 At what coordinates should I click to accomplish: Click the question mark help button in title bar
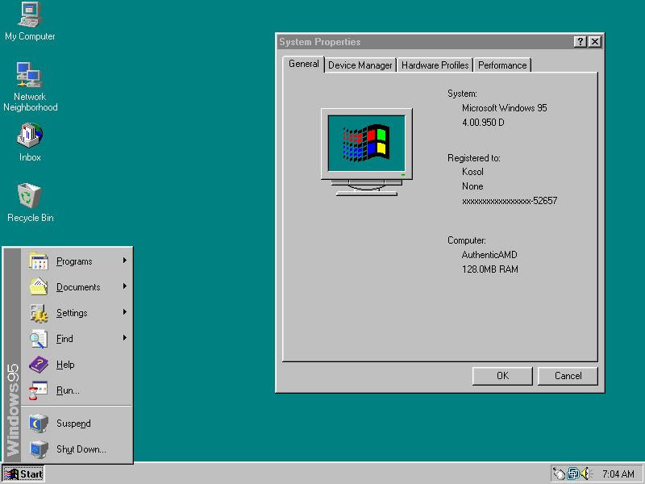580,42
